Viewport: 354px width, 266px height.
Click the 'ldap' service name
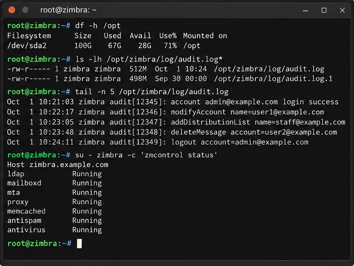click(15, 174)
